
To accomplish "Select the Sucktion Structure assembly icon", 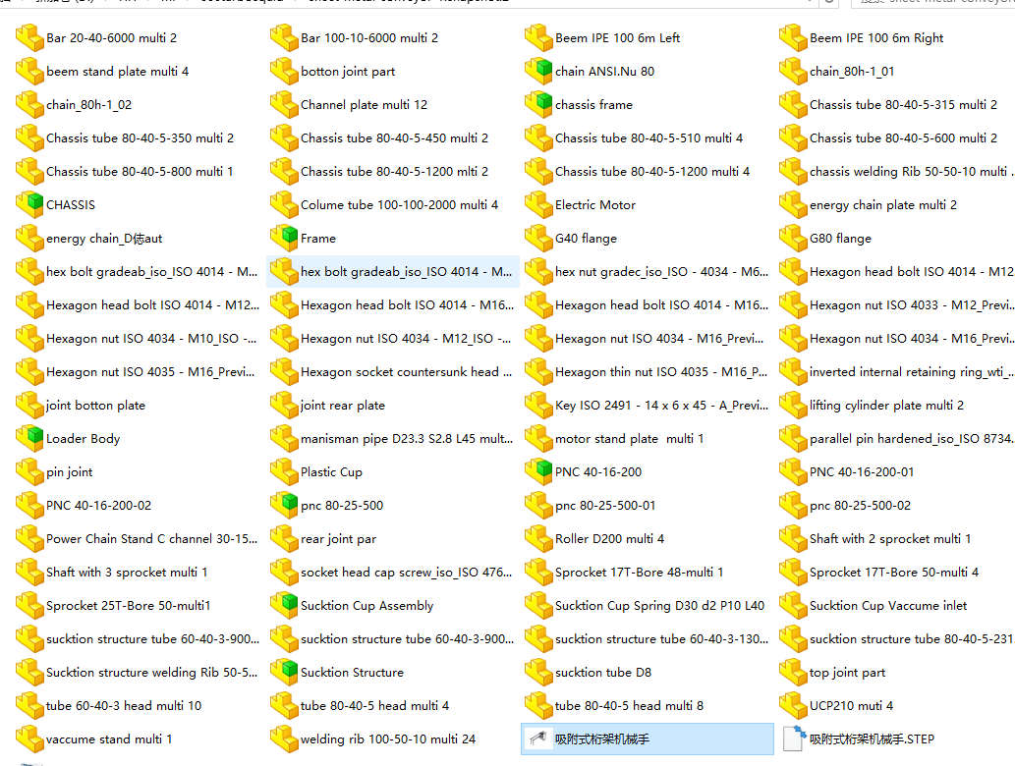I will (x=284, y=673).
